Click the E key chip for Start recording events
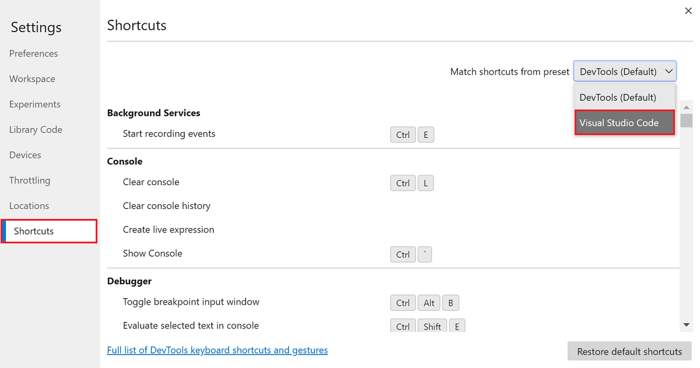700x368 pixels. click(x=426, y=135)
